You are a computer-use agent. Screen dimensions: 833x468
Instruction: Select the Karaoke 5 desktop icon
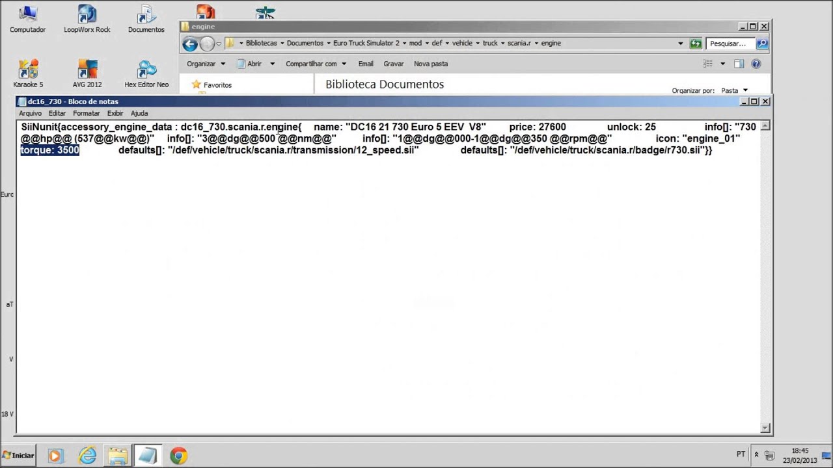[x=28, y=73]
